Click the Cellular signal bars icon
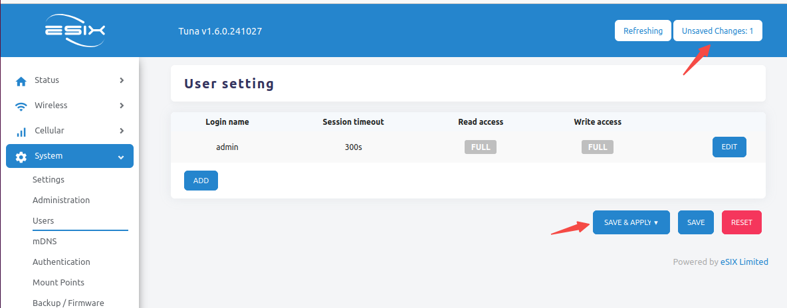 click(21, 131)
